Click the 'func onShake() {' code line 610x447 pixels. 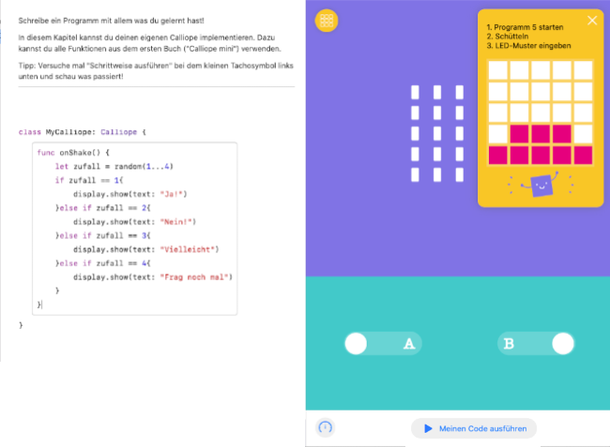73,153
